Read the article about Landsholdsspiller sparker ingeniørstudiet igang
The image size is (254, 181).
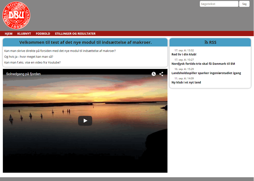206,73
